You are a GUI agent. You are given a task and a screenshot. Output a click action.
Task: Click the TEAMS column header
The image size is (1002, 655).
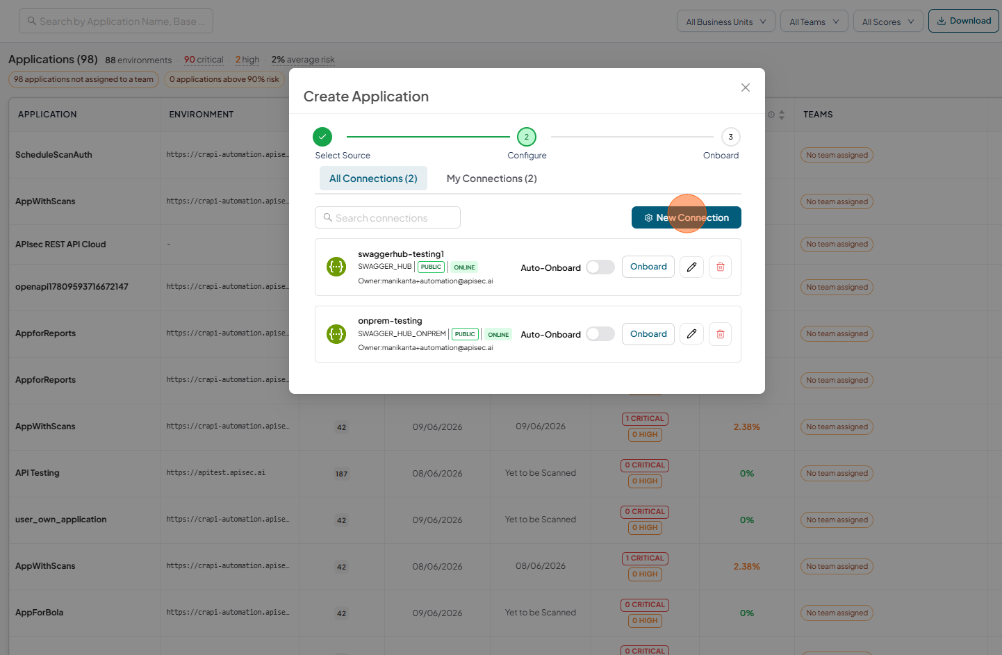point(818,115)
